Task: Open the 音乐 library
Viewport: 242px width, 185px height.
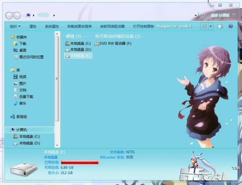Action: (x=20, y=104)
